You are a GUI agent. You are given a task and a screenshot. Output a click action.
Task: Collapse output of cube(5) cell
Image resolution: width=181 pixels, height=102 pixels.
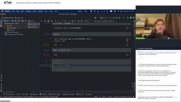tap(51, 39)
